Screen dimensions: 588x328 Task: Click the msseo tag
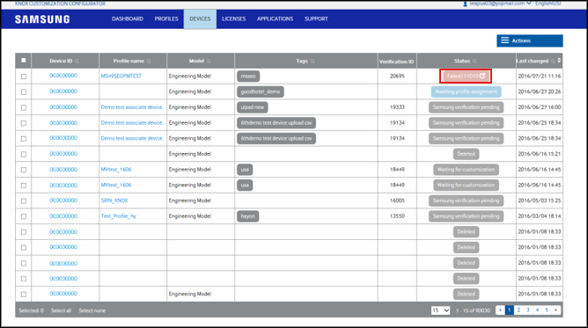coord(248,76)
